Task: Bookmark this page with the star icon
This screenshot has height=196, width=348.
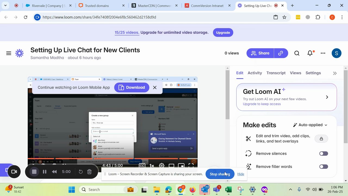Action: (x=284, y=17)
